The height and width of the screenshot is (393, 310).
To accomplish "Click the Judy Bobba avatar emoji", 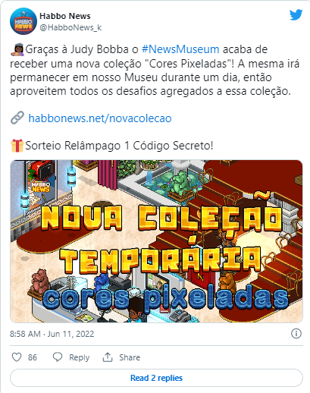I will [x=17, y=49].
